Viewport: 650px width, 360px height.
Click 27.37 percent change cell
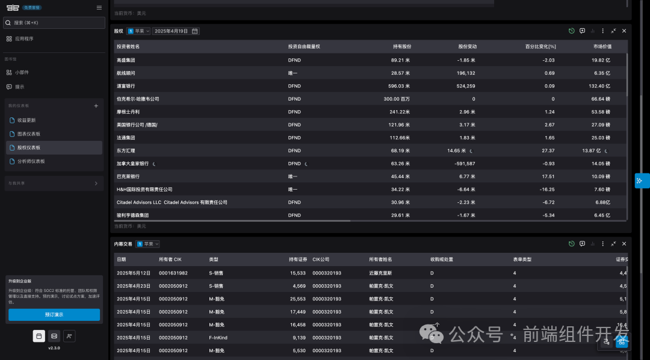click(x=548, y=151)
